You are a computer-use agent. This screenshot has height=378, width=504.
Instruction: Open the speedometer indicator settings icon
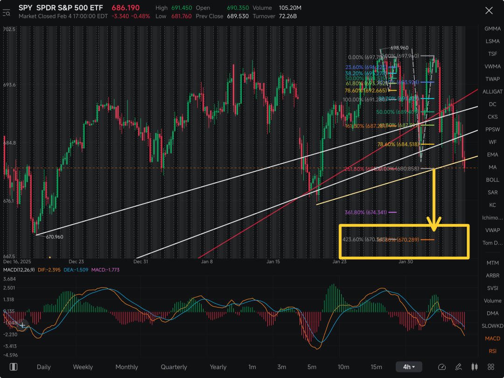442,367
